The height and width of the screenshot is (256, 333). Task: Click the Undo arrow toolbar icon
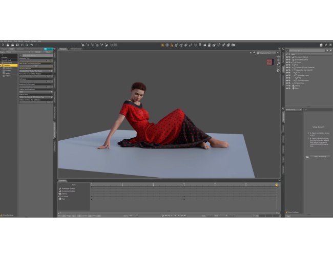click(31, 45)
